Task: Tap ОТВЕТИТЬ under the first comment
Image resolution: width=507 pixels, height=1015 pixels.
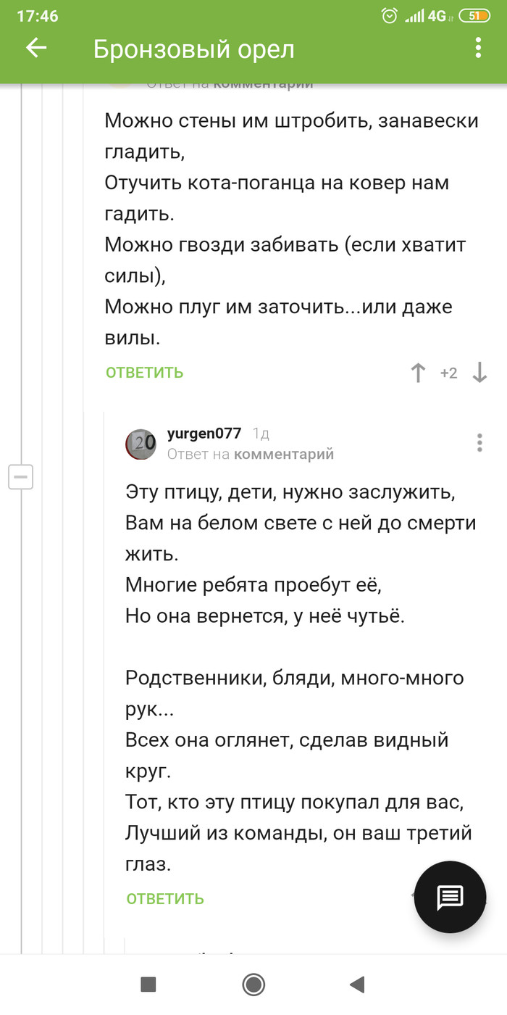Action: click(145, 373)
